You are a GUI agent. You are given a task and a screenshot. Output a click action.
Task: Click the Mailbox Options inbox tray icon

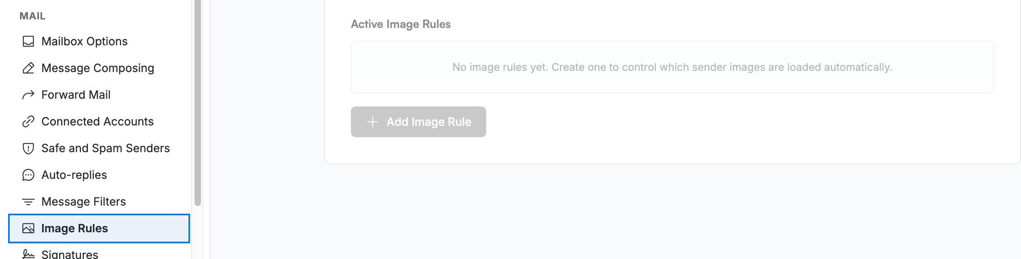coord(28,41)
